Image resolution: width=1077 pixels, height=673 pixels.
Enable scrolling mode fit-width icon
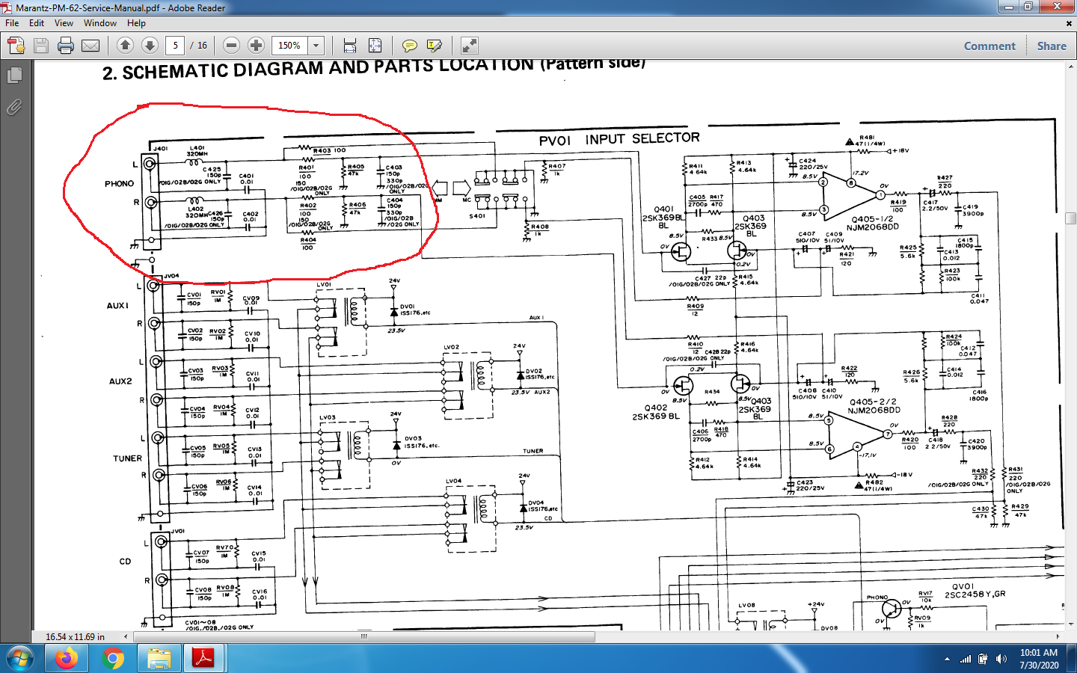[349, 46]
